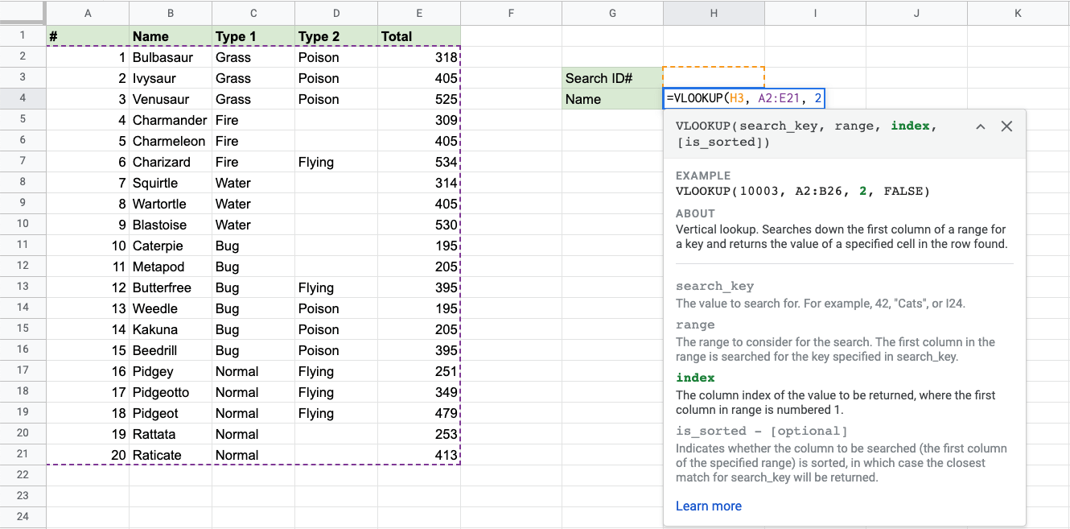The image size is (1070, 529).
Task: Select column E header
Action: click(418, 13)
